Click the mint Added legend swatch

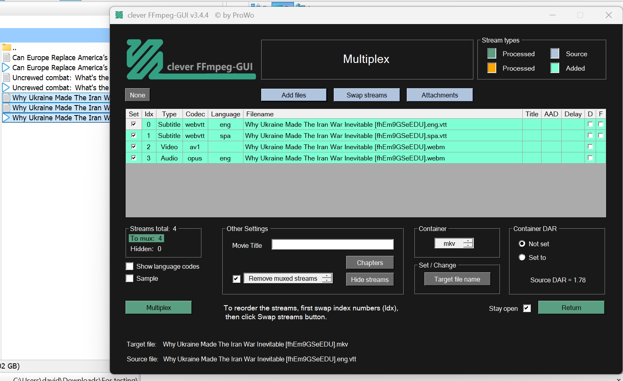click(555, 68)
